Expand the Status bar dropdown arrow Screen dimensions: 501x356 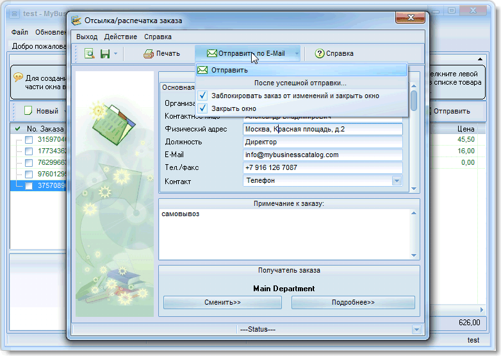[416, 330]
